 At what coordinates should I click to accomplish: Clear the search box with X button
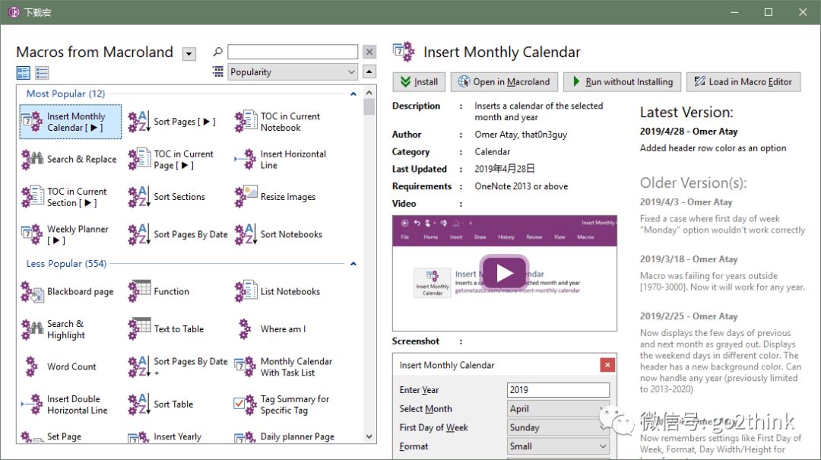(x=369, y=52)
